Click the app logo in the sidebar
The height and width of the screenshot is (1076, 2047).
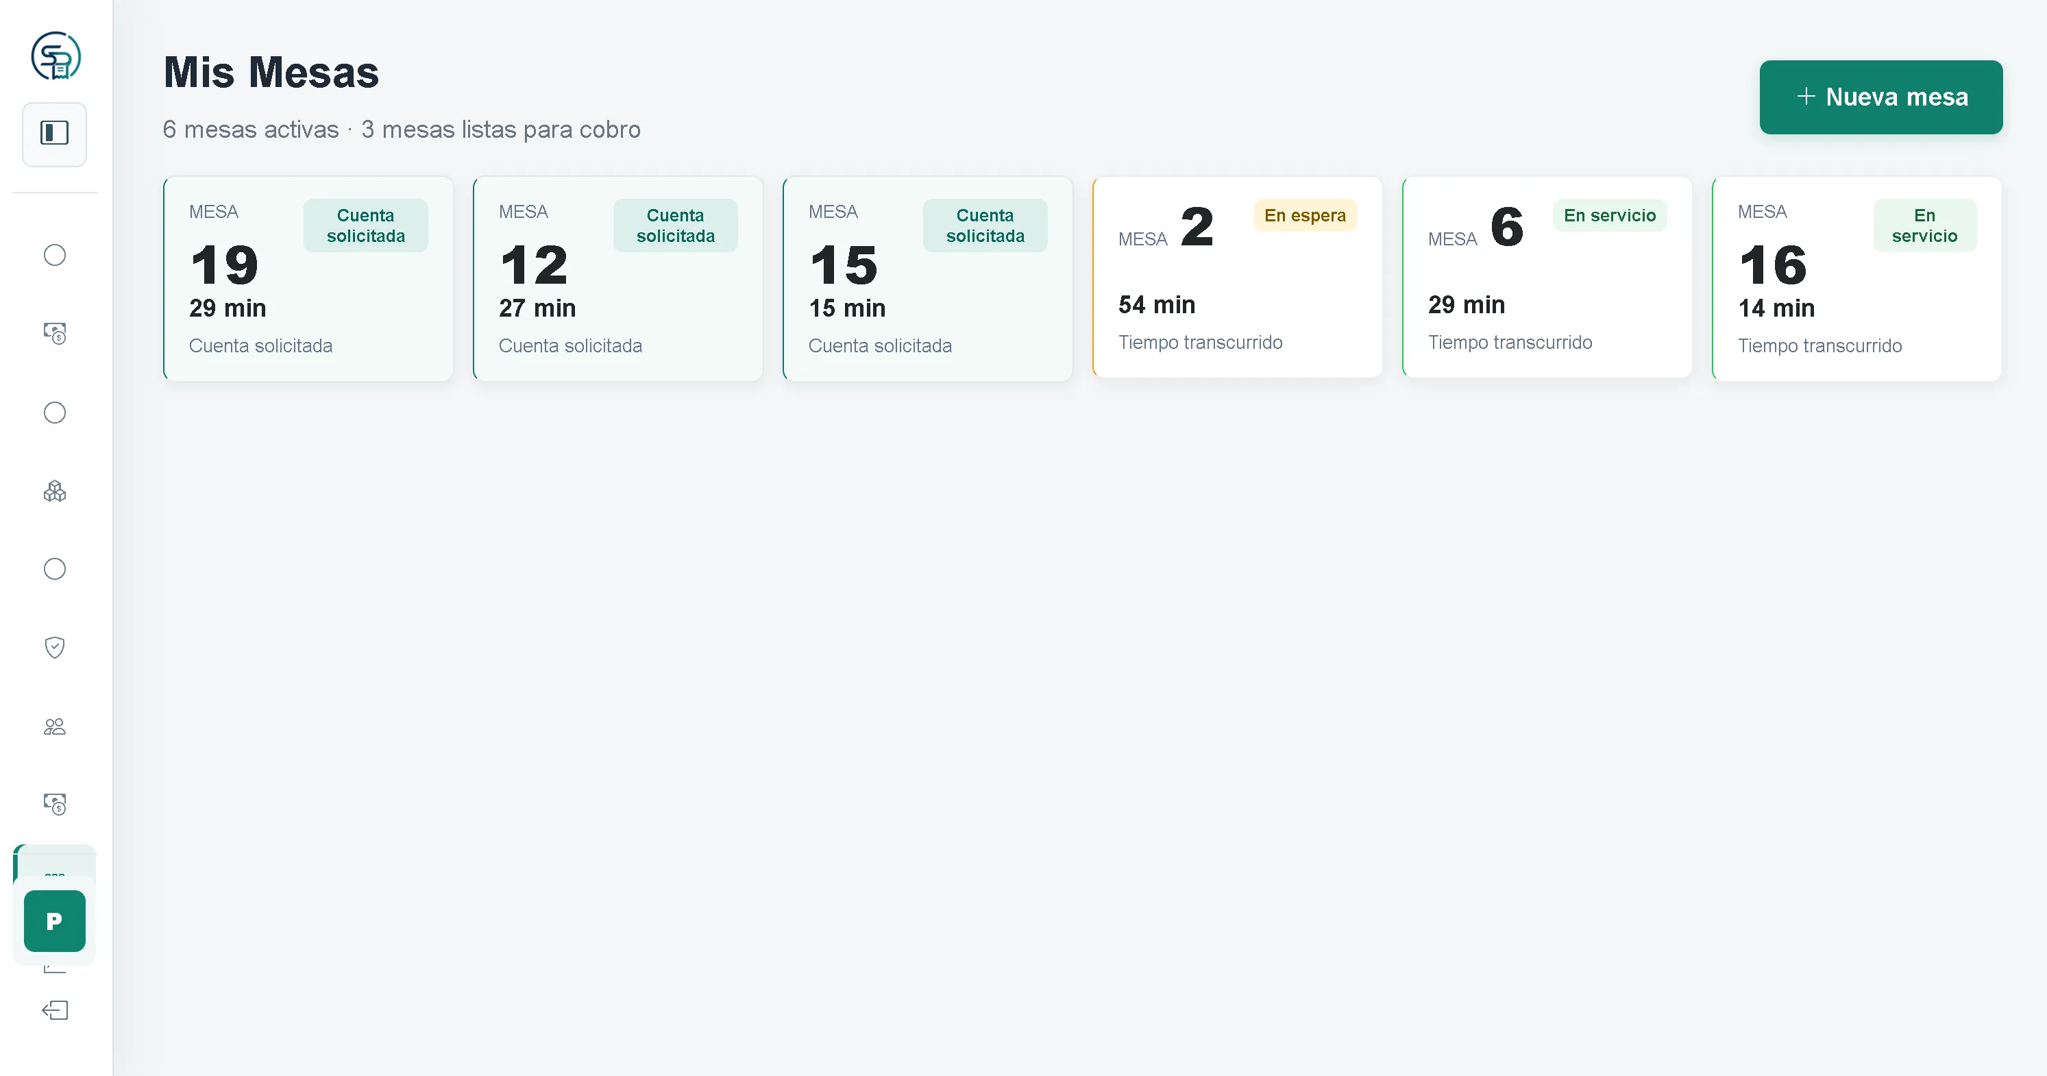(x=55, y=56)
